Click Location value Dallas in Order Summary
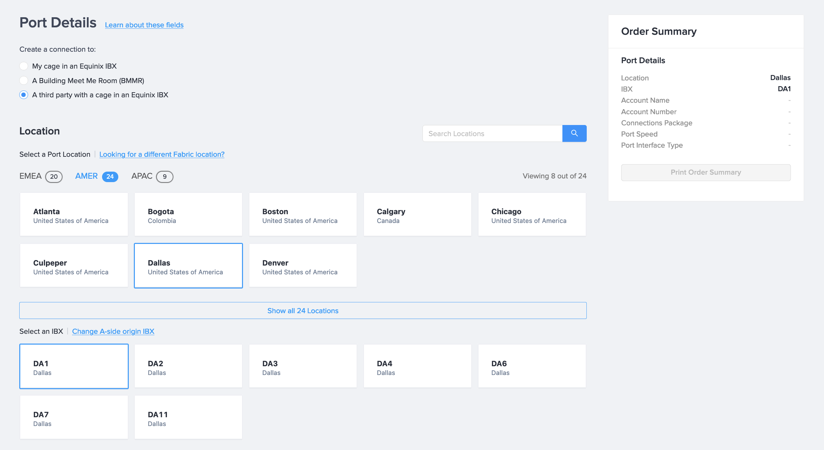The height and width of the screenshot is (450, 824). click(780, 78)
